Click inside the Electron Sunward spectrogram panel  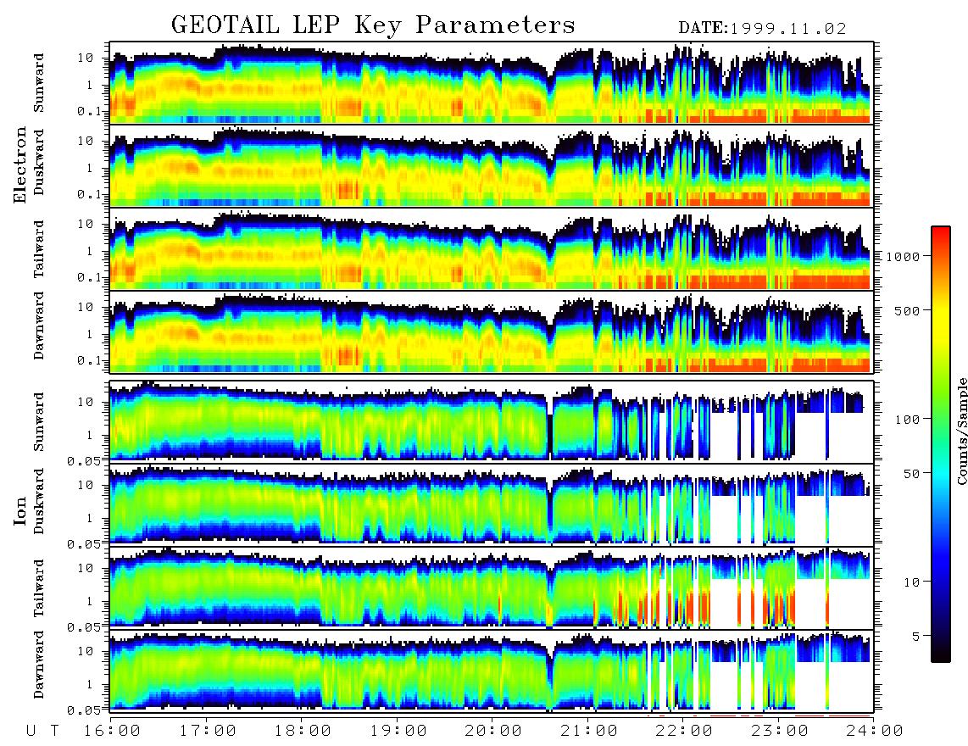[492, 83]
